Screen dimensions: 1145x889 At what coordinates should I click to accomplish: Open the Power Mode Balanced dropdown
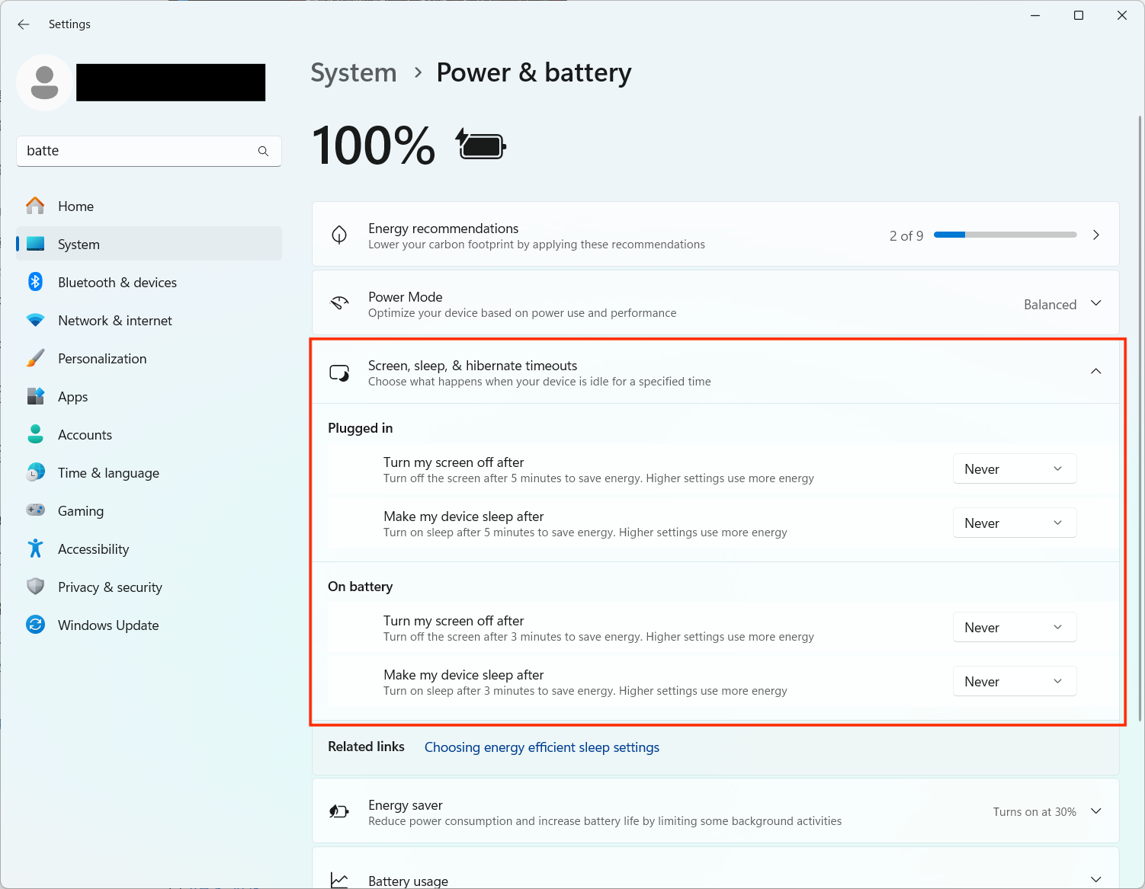point(1062,304)
